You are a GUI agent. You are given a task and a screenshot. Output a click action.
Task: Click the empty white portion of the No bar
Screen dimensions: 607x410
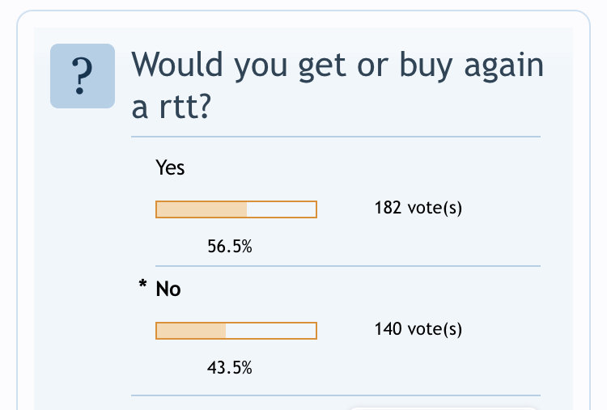(271, 331)
